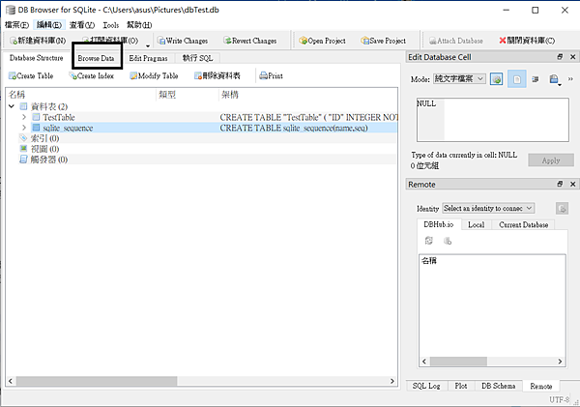Select the 觸發器 (0) tree item

pyautogui.click(x=49, y=160)
